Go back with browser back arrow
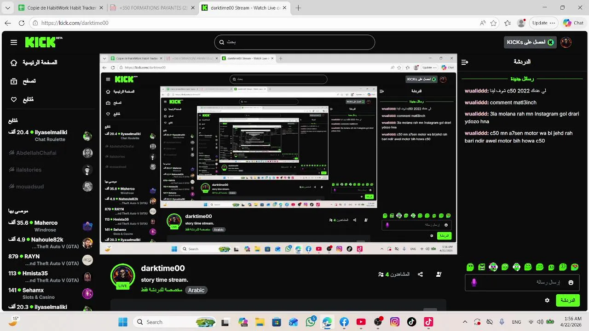Viewport: 589px width, 331px height. 8,23
